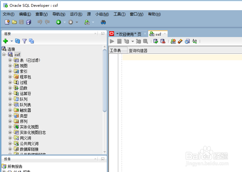Open the 编辑(E) menu

pos(25,14)
